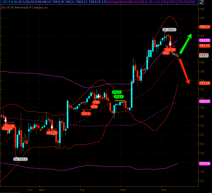Click the green upward arrow annotation
212x193 pixels.
[186, 42]
